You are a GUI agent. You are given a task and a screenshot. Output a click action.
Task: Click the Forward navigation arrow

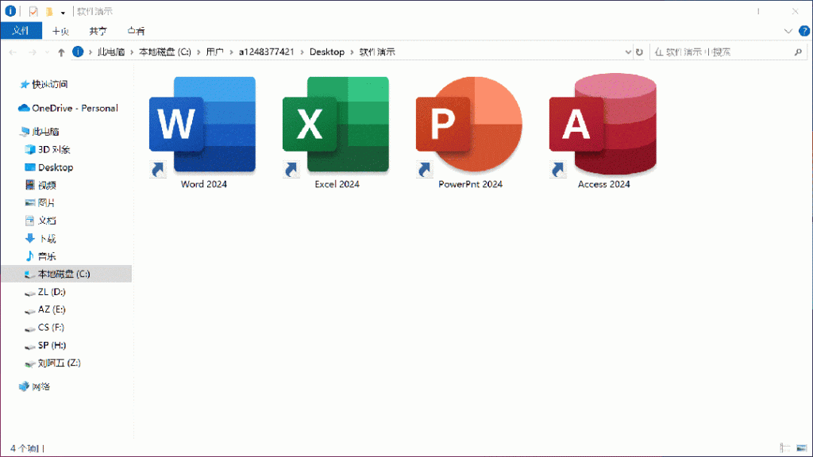(x=32, y=52)
